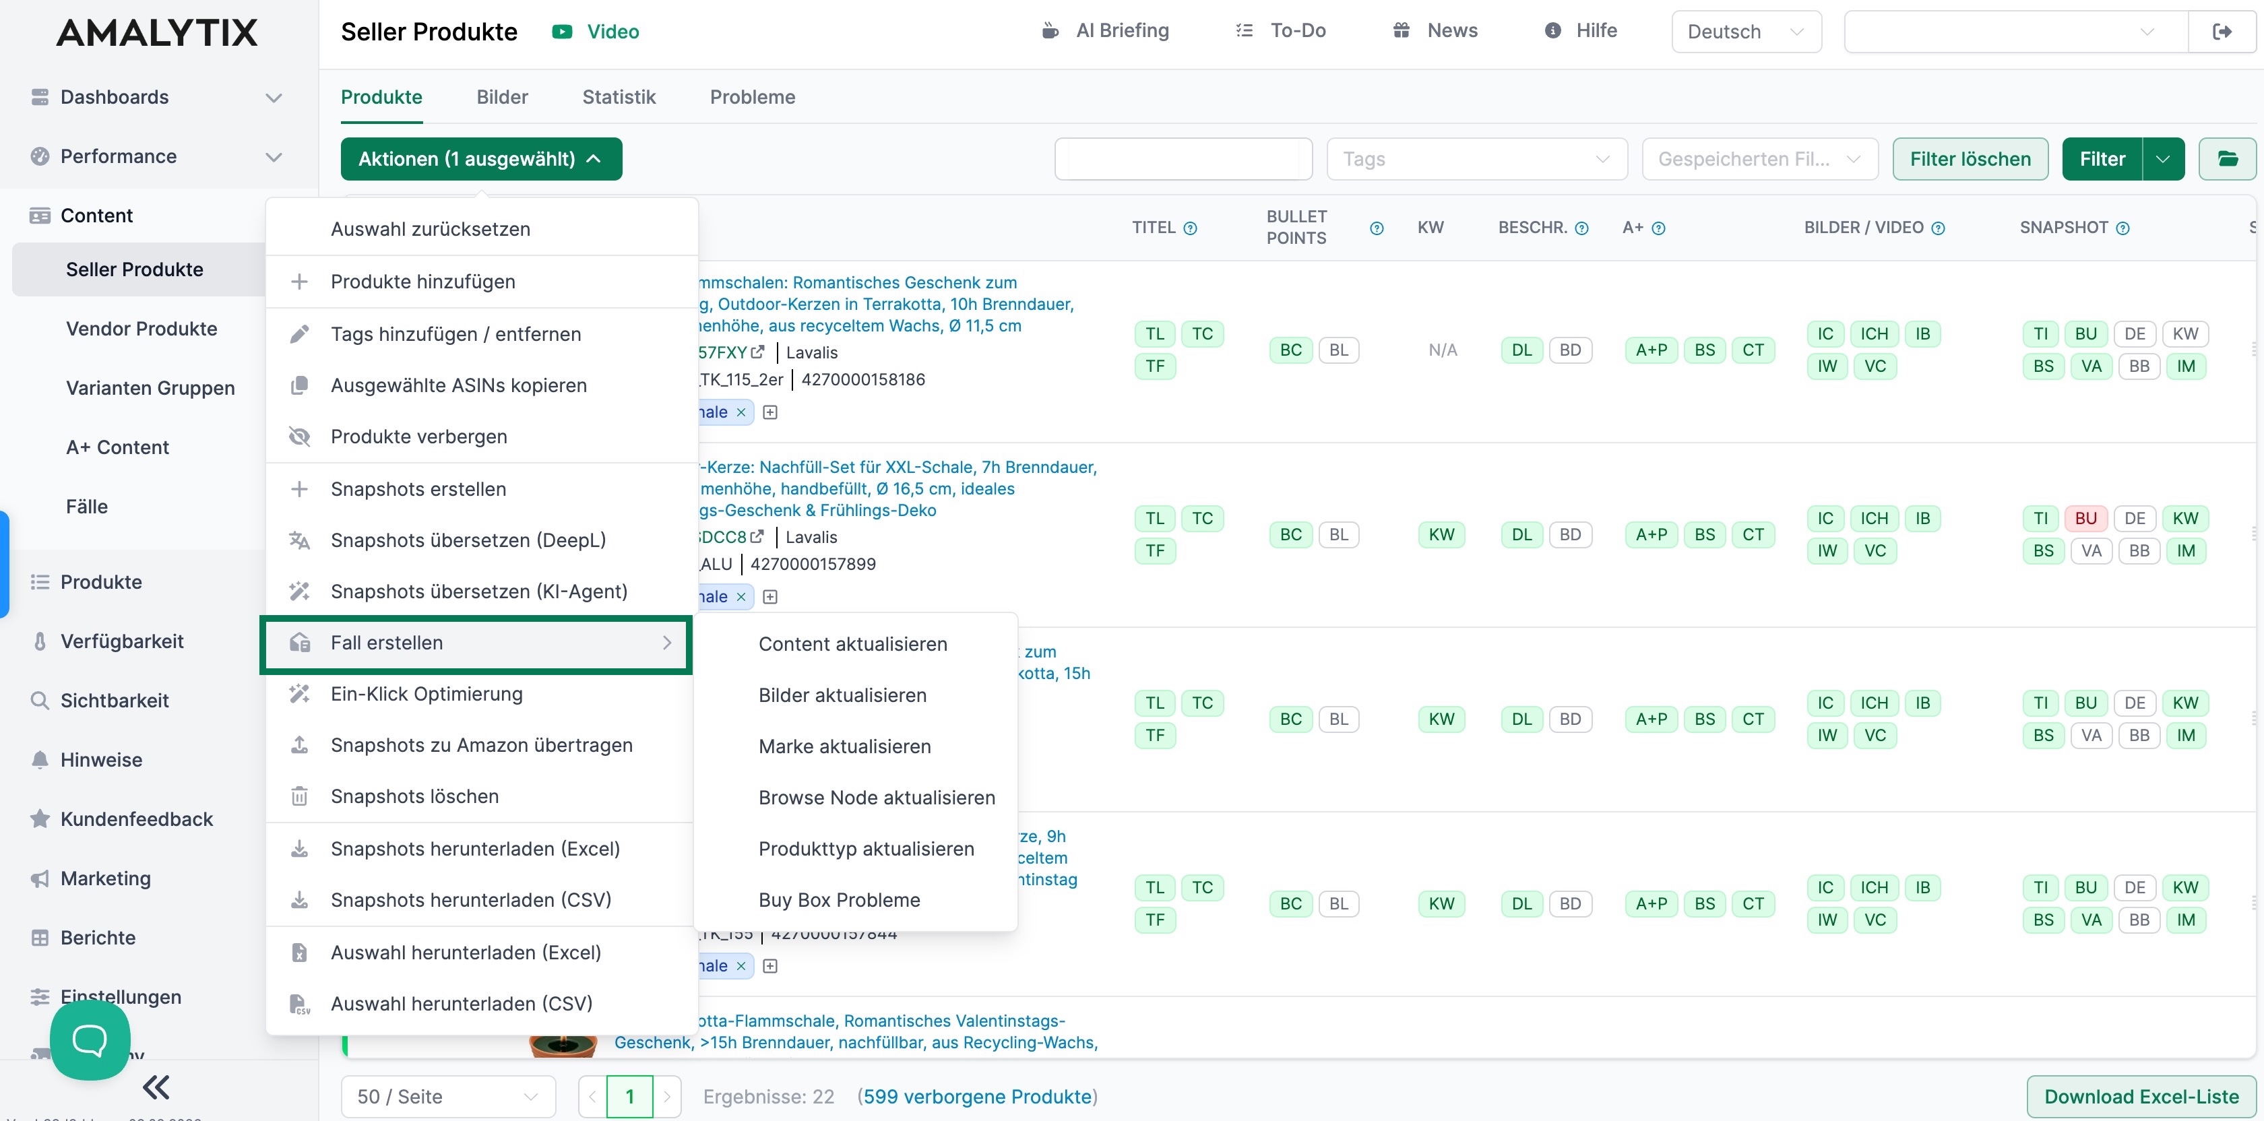The height and width of the screenshot is (1121, 2264).
Task: Open the chat support bubble
Action: [90, 1039]
